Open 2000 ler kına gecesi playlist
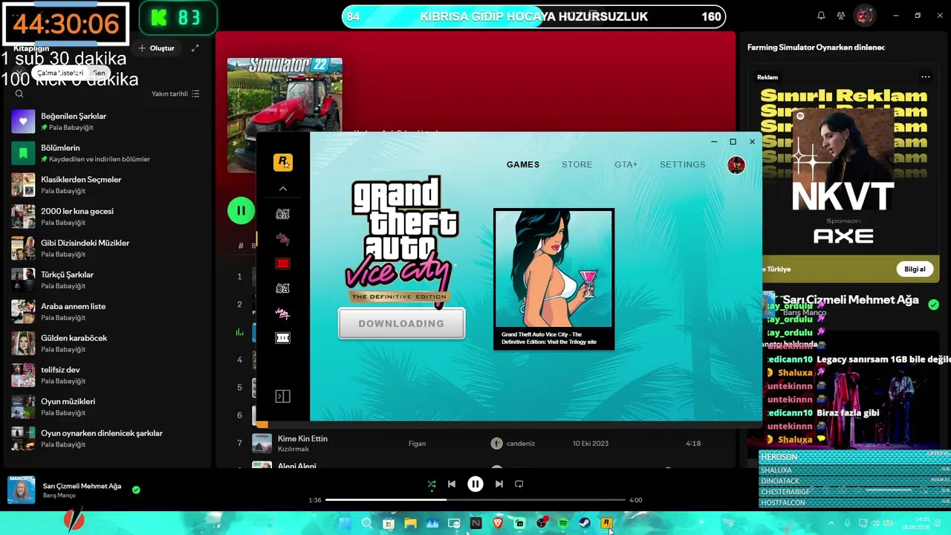This screenshot has height=535, width=951. [x=106, y=216]
